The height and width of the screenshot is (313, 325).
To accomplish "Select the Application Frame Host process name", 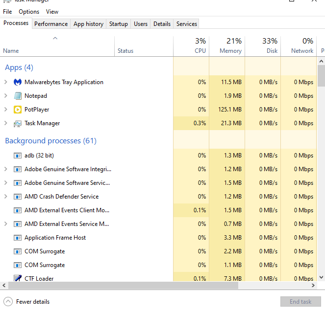I will 55,238.
